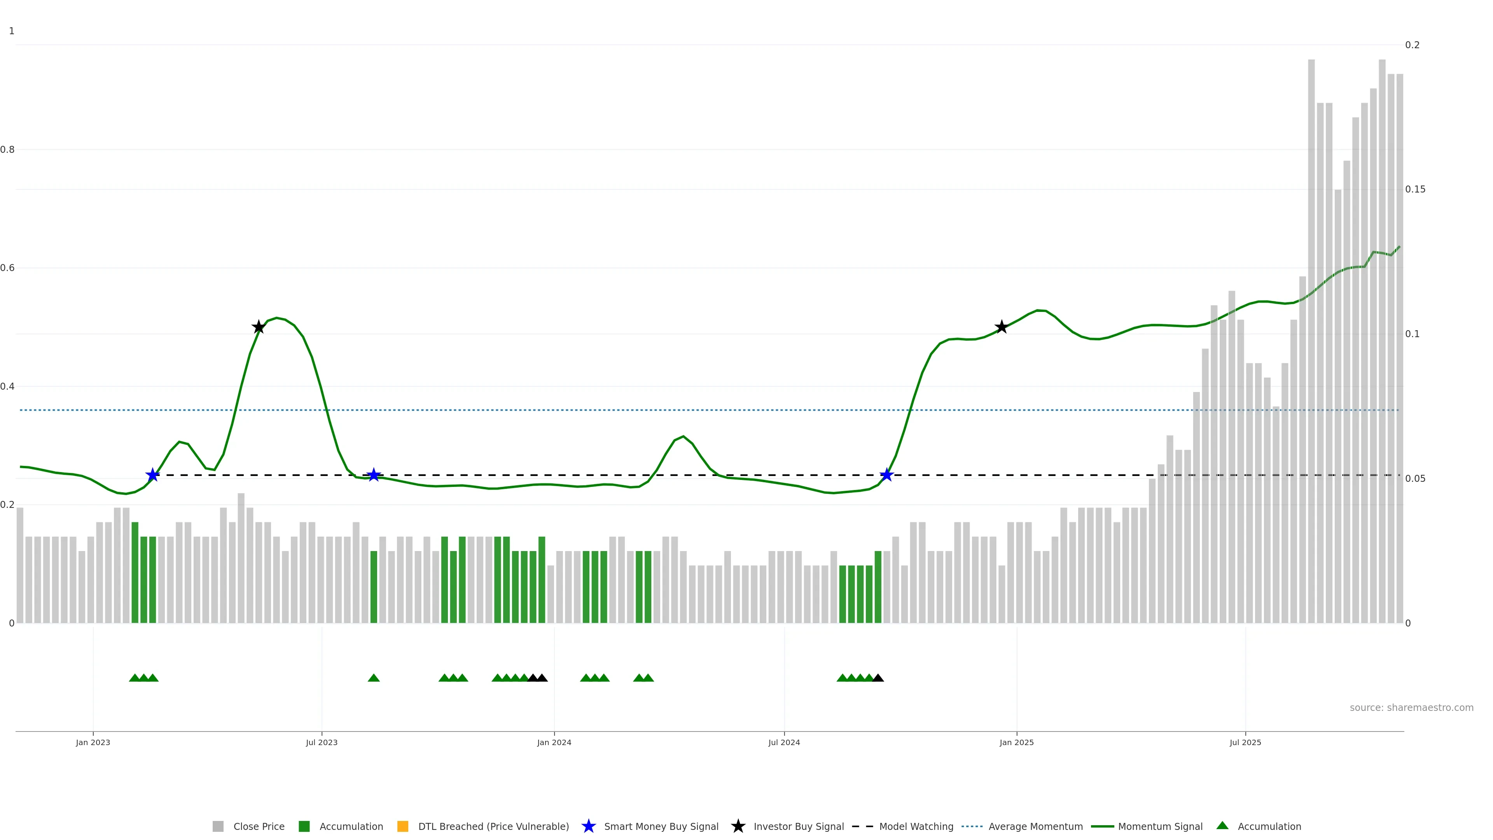The height and width of the screenshot is (840, 1493).
Task: Click the Jan 2024 x-axis label
Action: point(554,743)
